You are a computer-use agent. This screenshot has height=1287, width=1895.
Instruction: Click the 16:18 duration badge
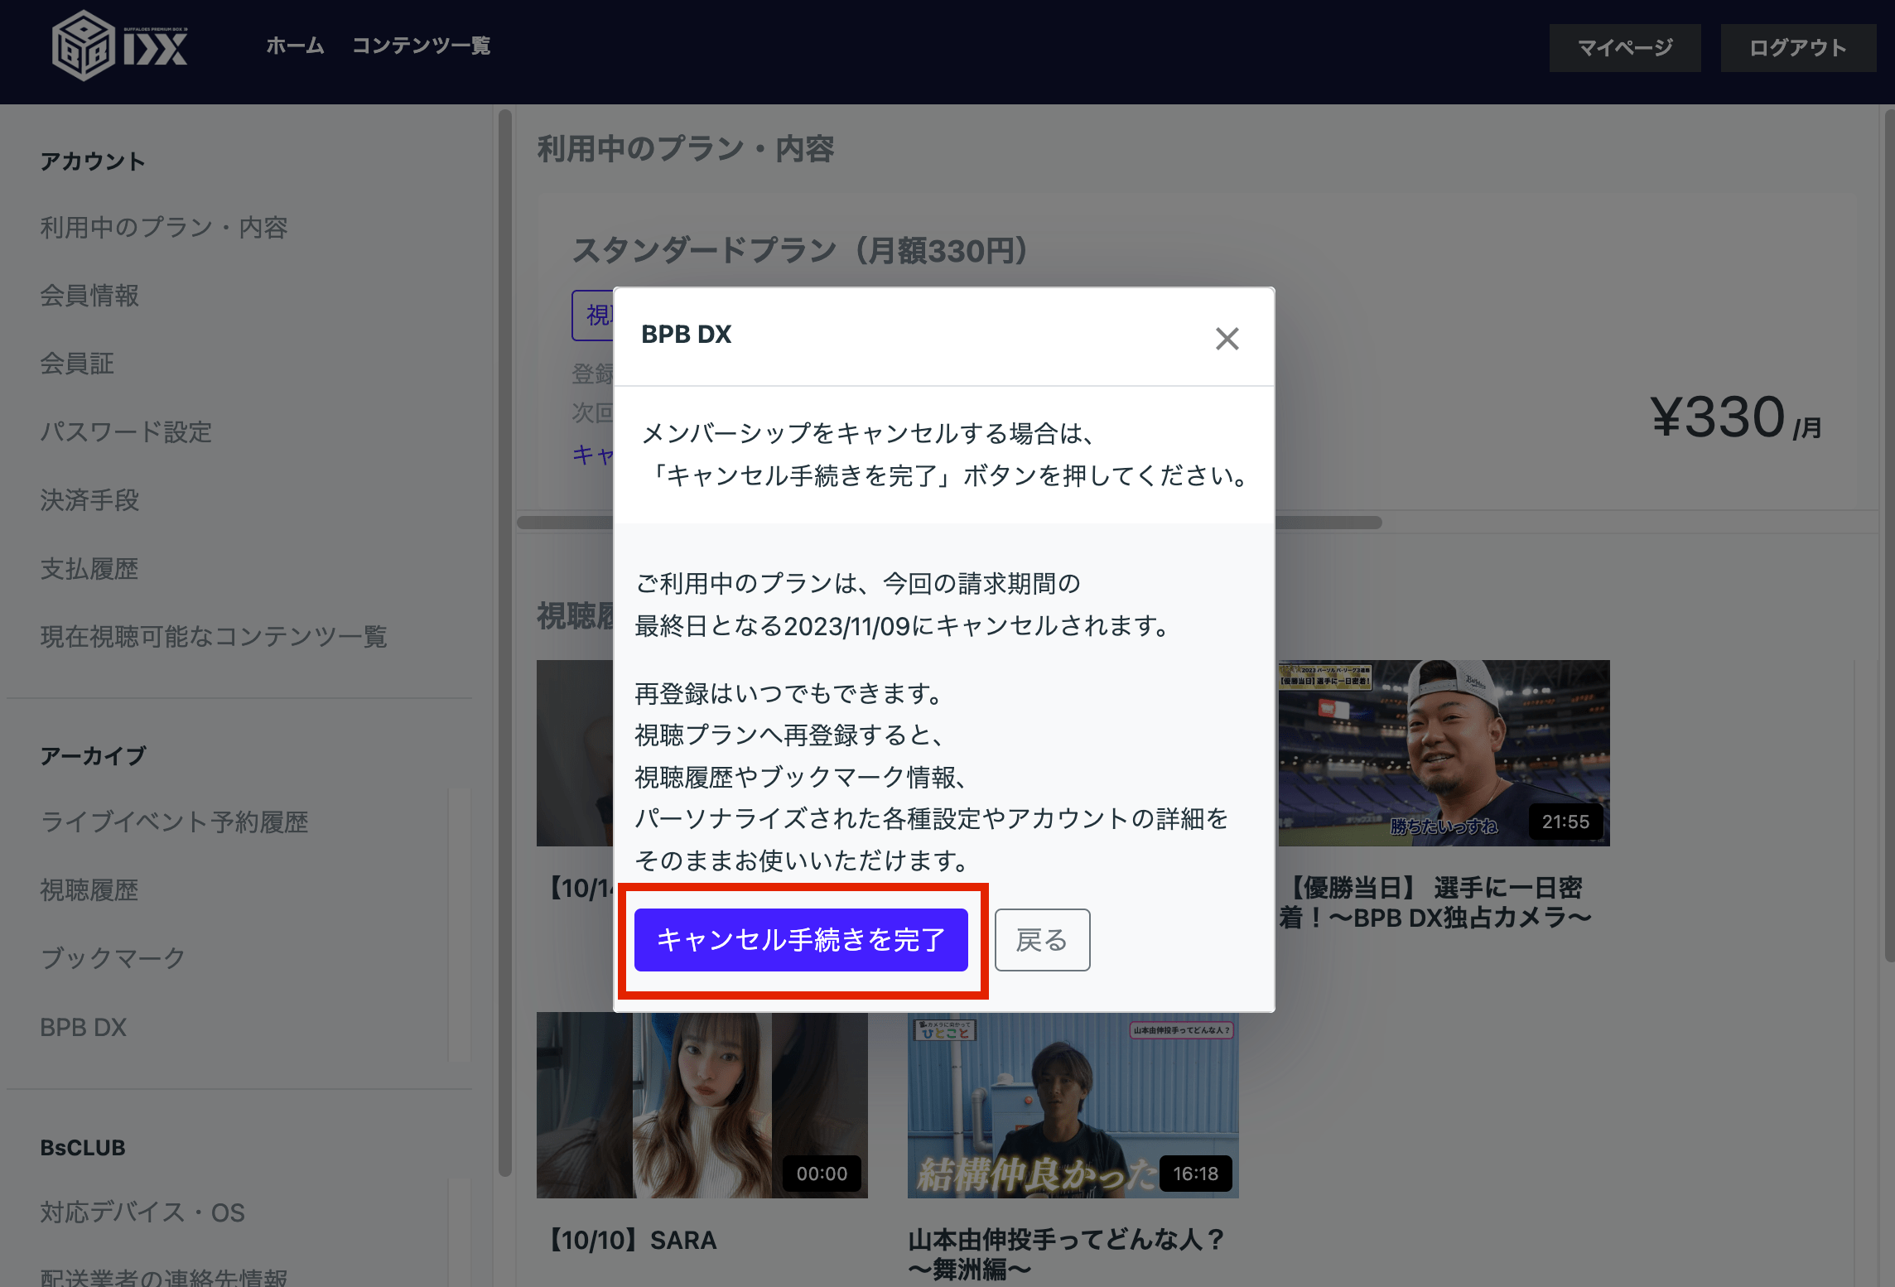(1195, 1174)
